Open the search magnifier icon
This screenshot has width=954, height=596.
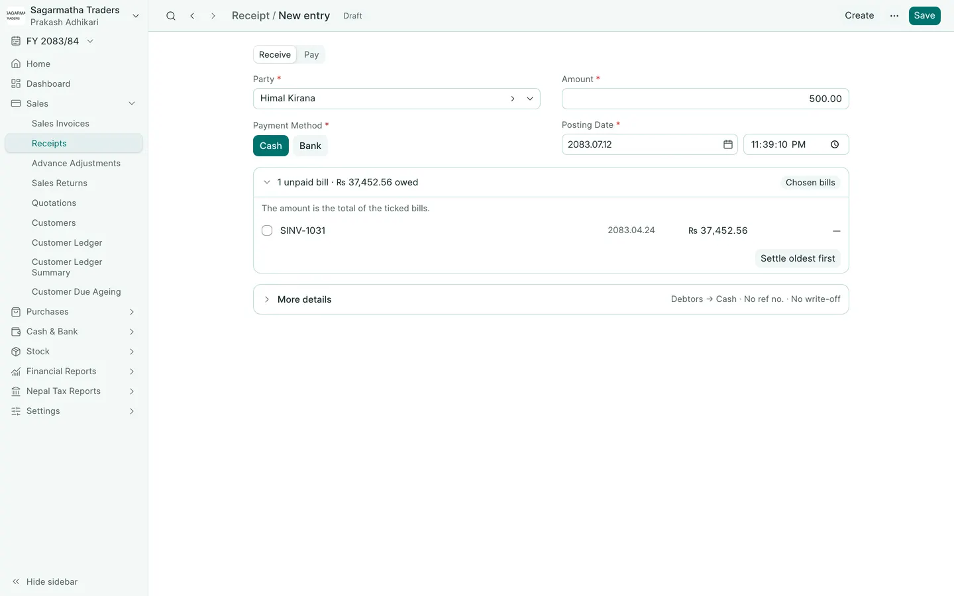[171, 16]
